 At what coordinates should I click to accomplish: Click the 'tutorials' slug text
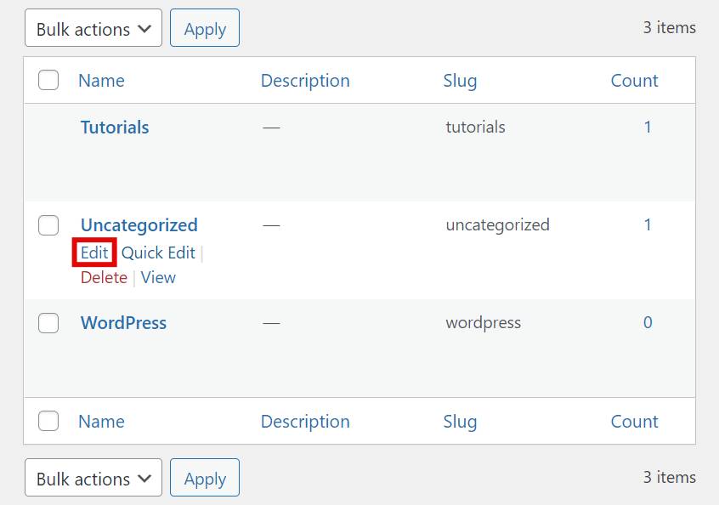pyautogui.click(x=475, y=127)
